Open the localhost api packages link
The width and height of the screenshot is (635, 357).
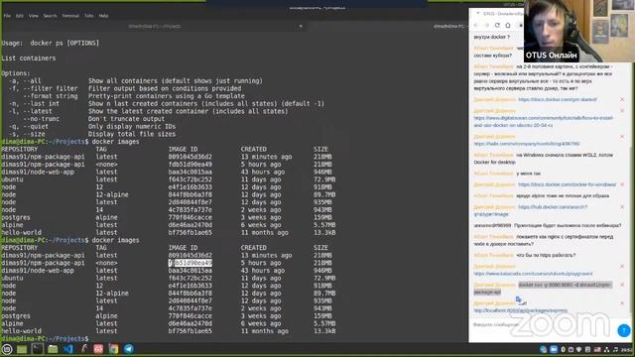click(520, 310)
